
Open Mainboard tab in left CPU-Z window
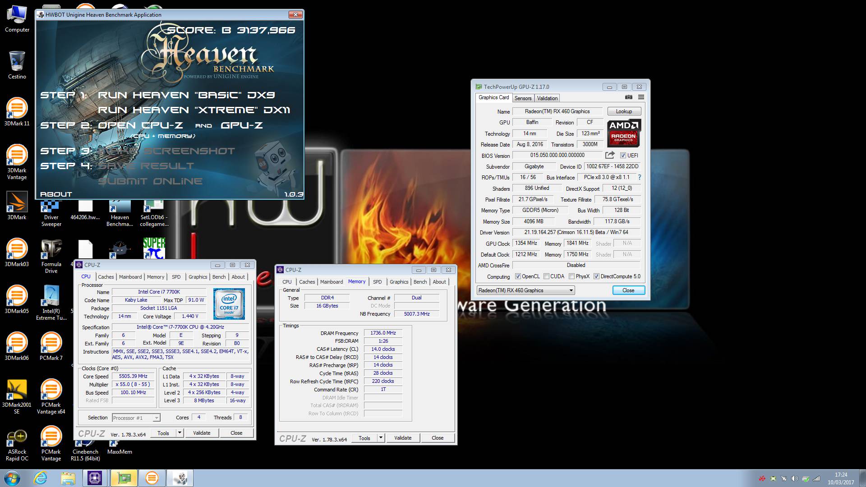pyautogui.click(x=130, y=277)
